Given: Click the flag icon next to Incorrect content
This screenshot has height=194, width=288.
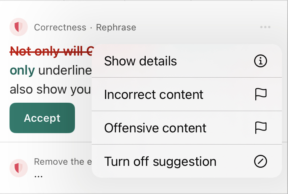Looking at the screenshot, I should point(261,94).
